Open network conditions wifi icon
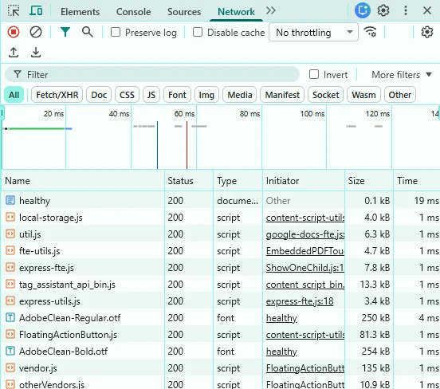Viewport: 440px width, 389px height. click(370, 32)
